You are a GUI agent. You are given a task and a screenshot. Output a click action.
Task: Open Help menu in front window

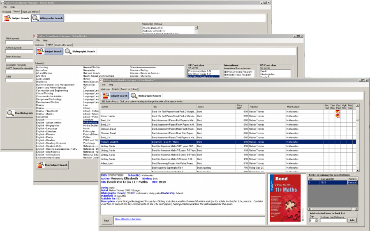(111, 85)
